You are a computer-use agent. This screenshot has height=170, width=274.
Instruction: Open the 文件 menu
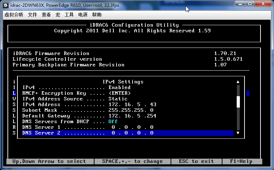point(32,15)
